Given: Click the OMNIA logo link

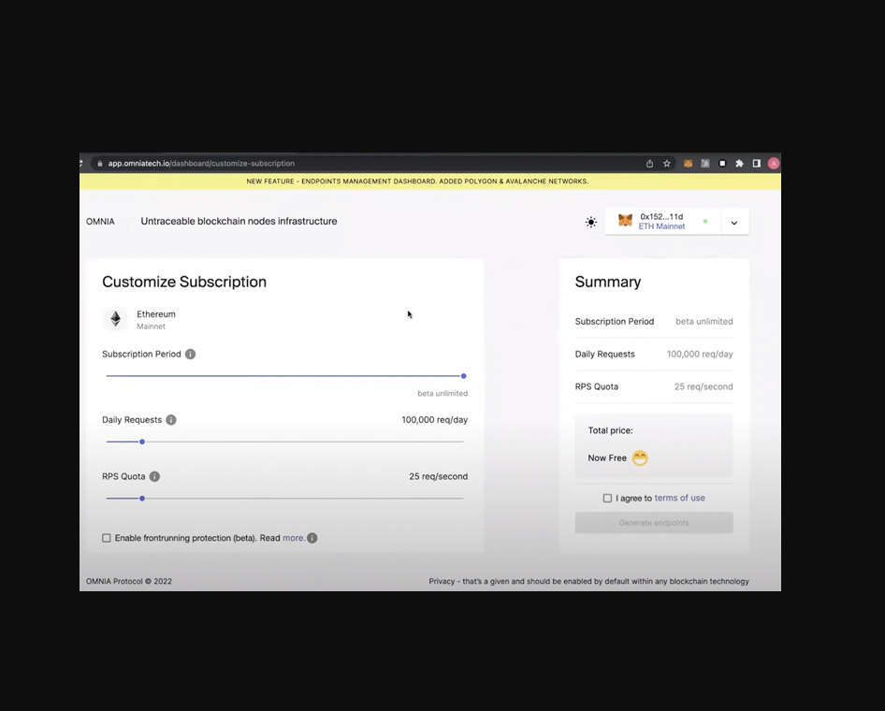Looking at the screenshot, I should [x=100, y=222].
